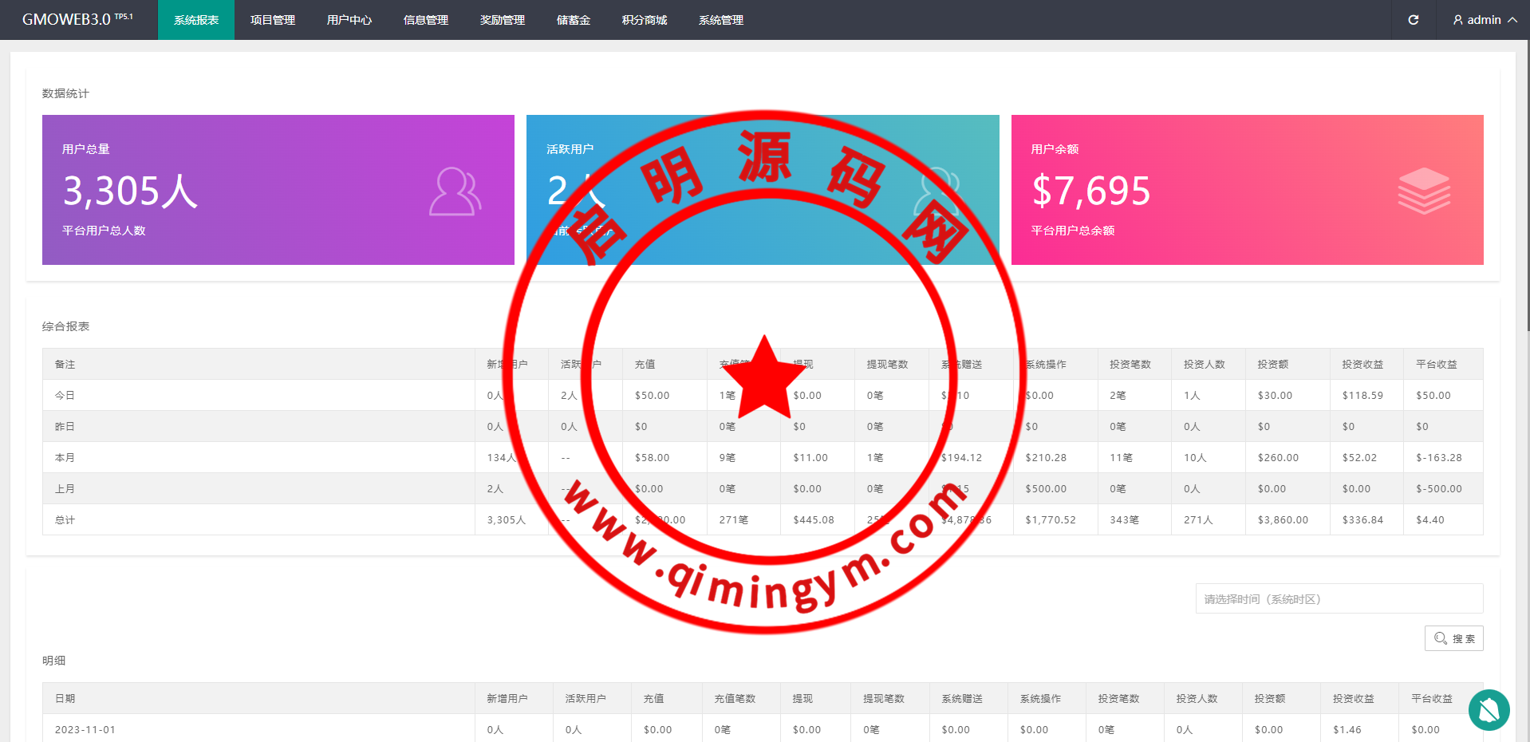Screen dimensions: 1530x742
Task: Open the 系统管理 menu
Action: 721,20
